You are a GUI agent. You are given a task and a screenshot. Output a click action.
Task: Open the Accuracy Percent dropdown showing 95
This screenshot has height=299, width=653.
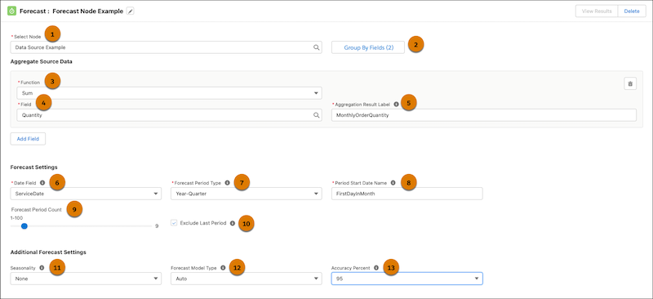tap(406, 279)
